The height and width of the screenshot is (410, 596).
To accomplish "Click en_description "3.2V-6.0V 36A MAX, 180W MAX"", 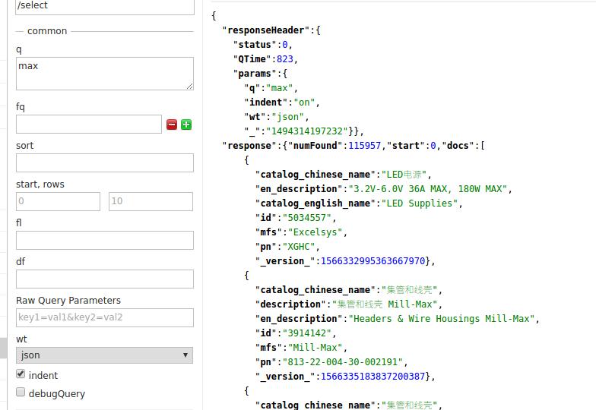I will click(x=428, y=189).
